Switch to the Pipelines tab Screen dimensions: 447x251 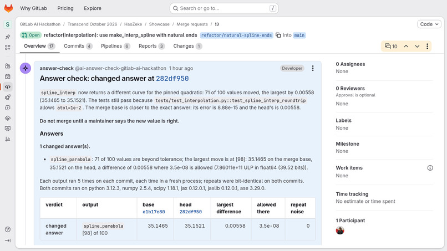tap(115, 46)
